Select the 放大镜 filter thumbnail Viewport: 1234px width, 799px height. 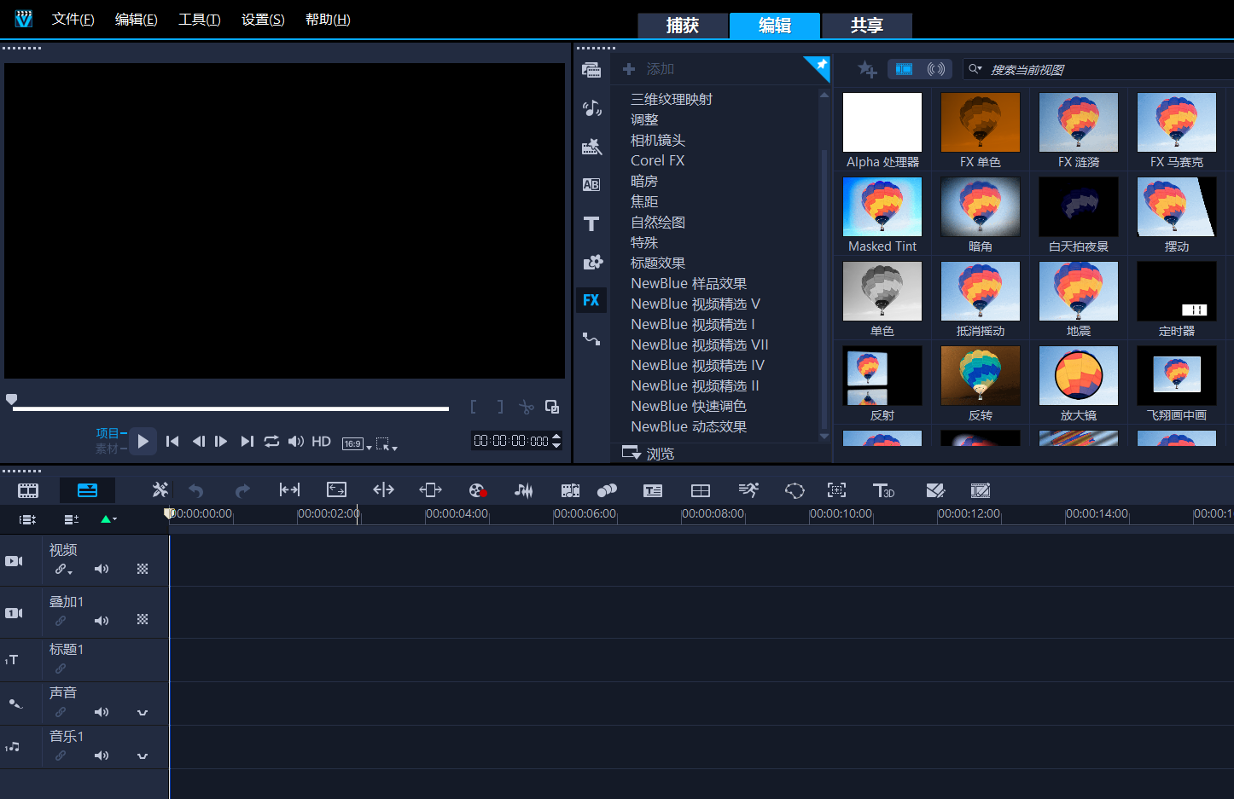[1078, 376]
